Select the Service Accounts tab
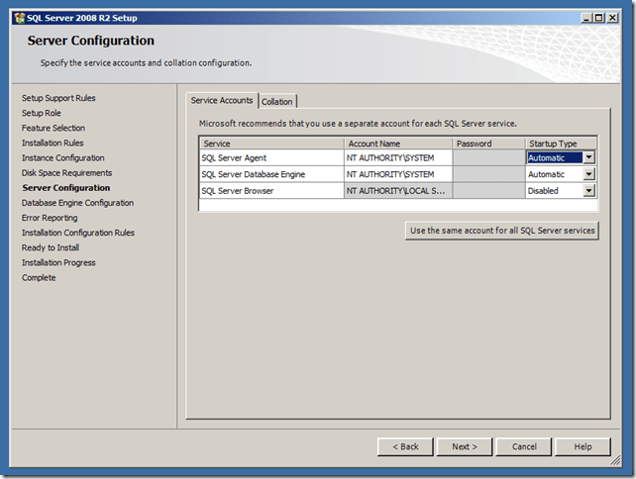This screenshot has height=479, width=636. tap(222, 100)
